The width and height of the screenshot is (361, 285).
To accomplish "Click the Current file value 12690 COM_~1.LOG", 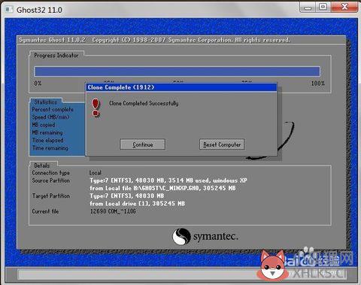I will (x=113, y=211).
